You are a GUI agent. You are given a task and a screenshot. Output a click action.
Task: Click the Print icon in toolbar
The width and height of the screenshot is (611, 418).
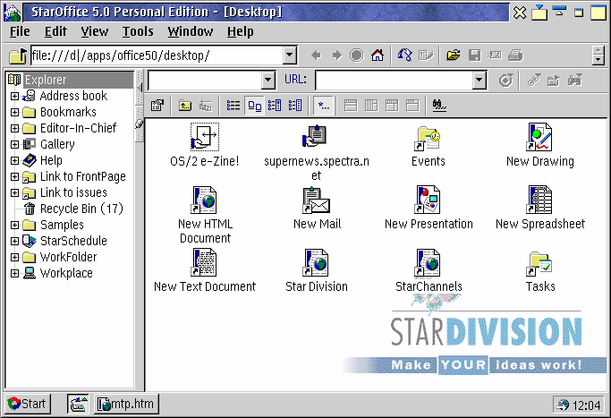point(515,55)
